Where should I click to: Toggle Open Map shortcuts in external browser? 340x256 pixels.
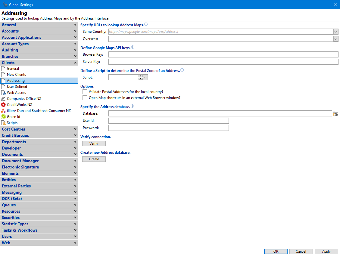point(85,98)
